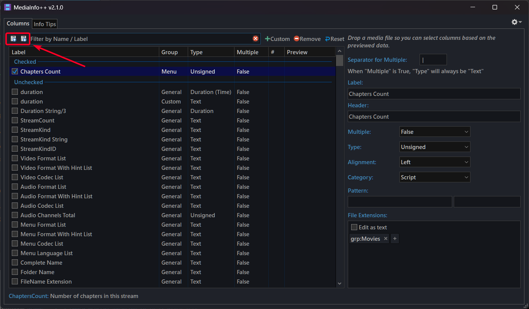
Task: Open the gear settings menu
Action: coord(516,22)
